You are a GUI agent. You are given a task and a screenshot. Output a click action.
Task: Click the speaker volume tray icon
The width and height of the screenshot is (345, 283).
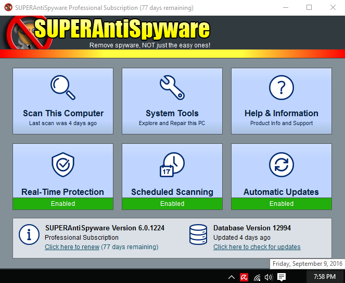(269, 277)
